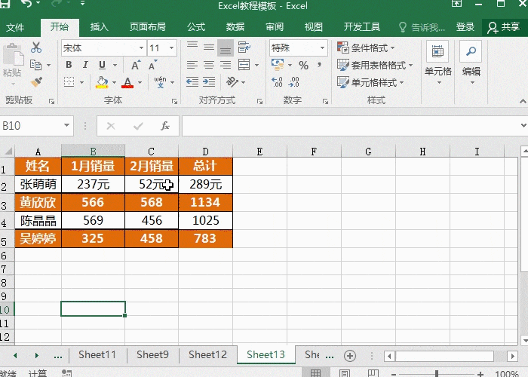Decrease font size with small A

click(x=152, y=65)
